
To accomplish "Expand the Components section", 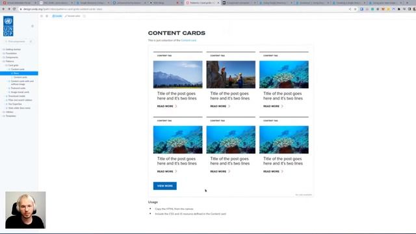I will point(12,57).
